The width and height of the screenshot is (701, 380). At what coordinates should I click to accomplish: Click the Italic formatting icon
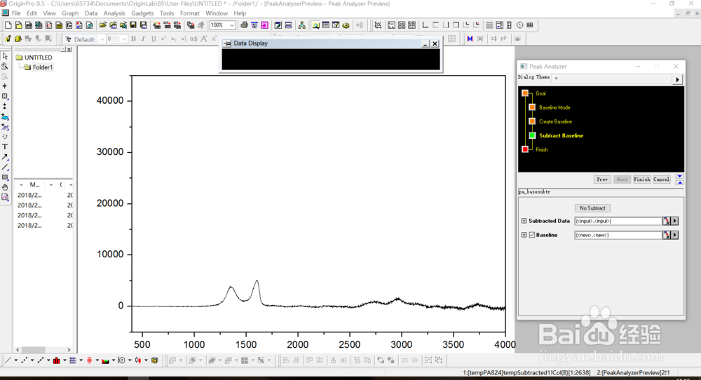[x=143, y=39]
